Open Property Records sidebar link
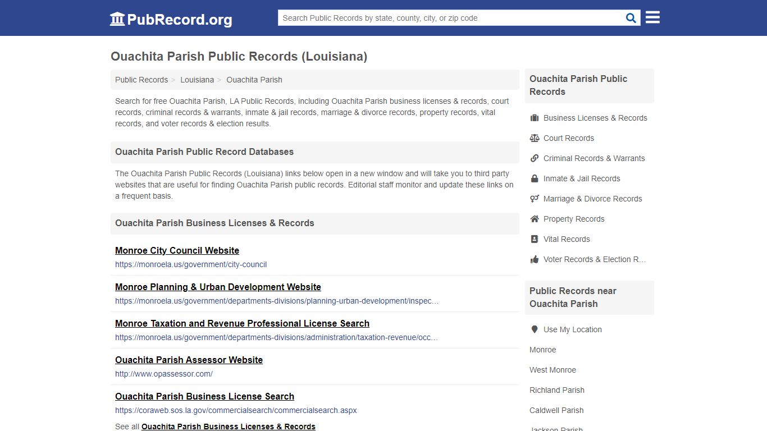This screenshot has height=431, width=767. (x=574, y=219)
